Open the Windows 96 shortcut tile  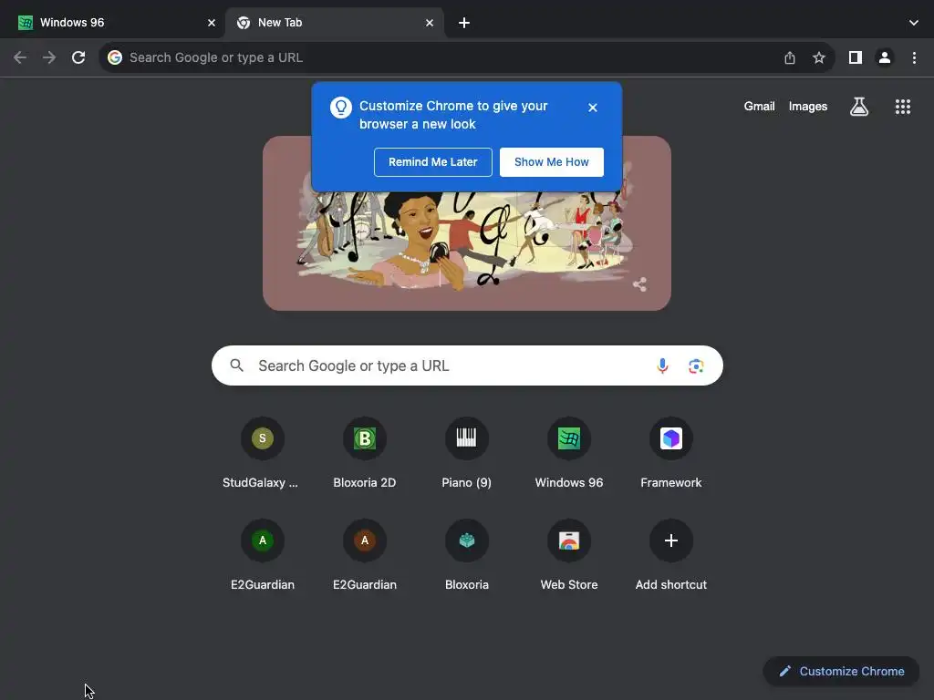pyautogui.click(x=569, y=453)
